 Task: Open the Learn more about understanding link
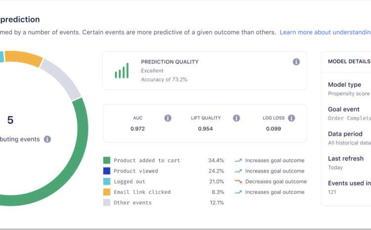click(x=325, y=32)
